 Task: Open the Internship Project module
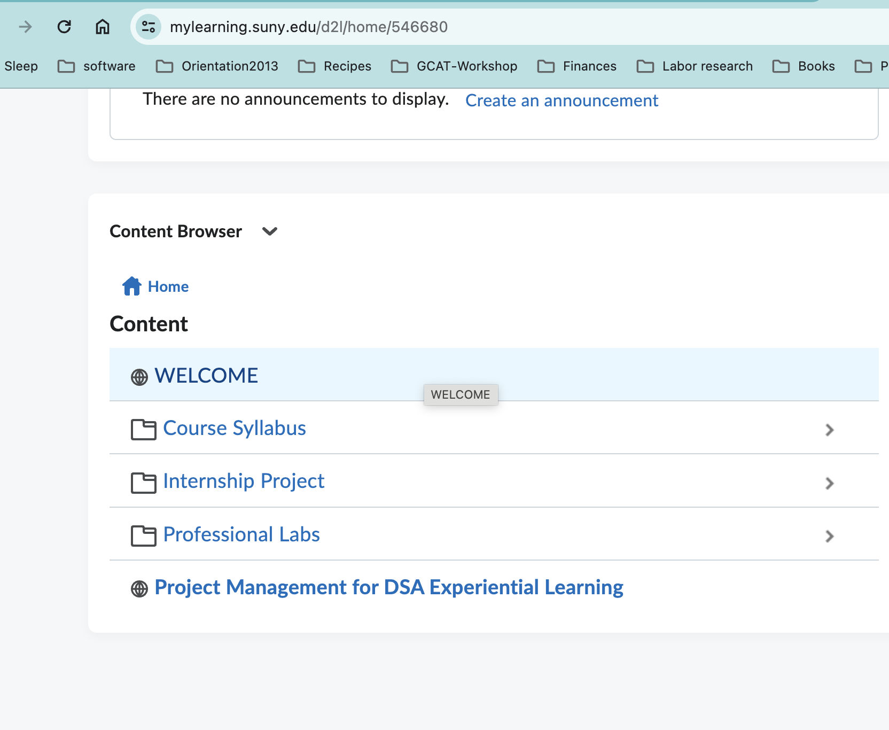click(244, 481)
